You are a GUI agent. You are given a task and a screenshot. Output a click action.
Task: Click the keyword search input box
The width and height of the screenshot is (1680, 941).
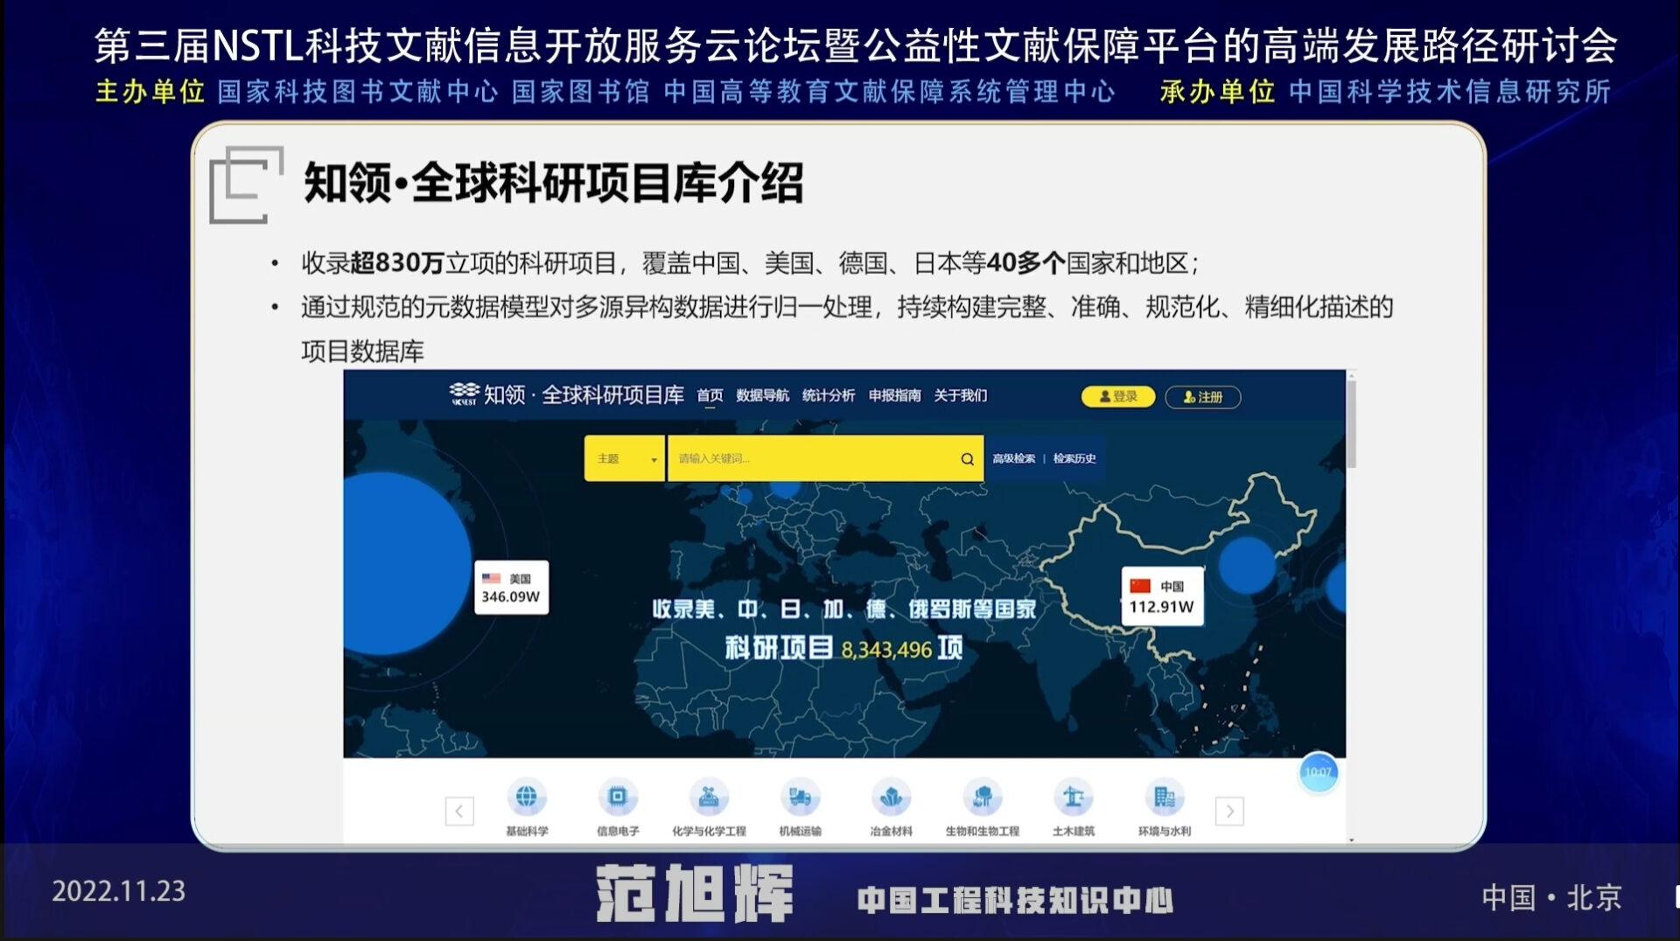pyautogui.click(x=825, y=458)
